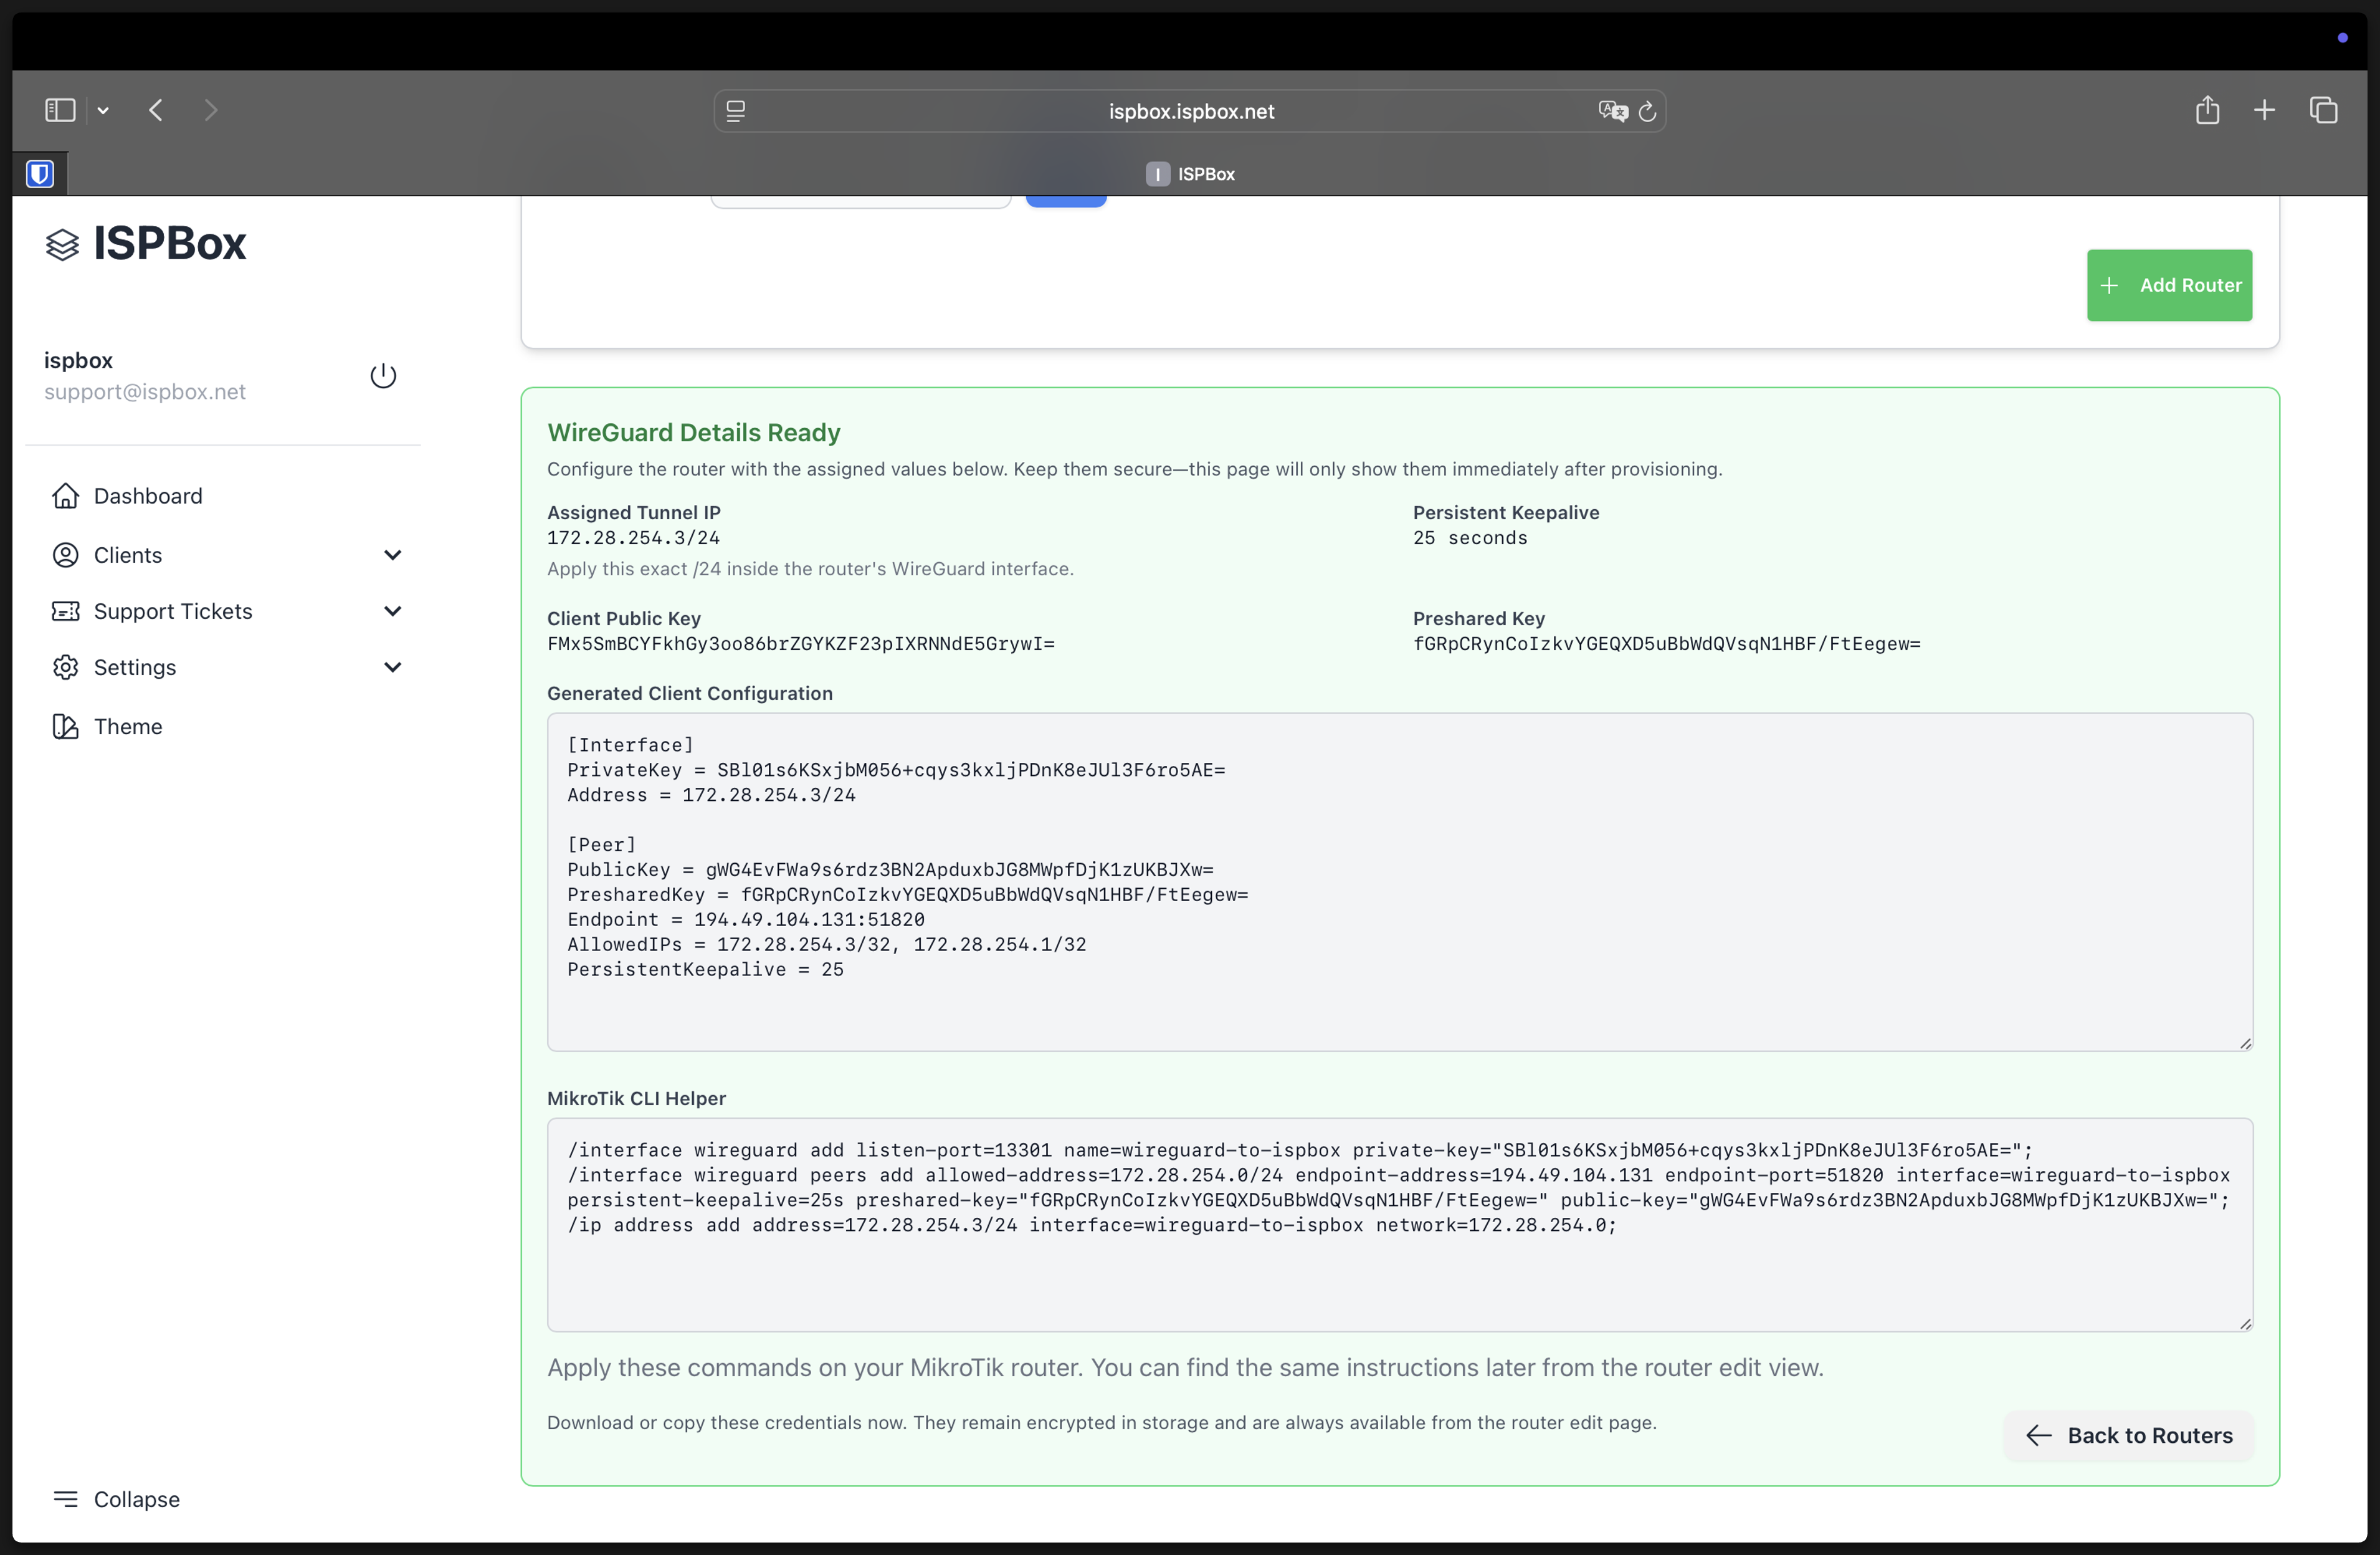Select the Theme menu item
Screen dimensions: 2380x1555
127,727
